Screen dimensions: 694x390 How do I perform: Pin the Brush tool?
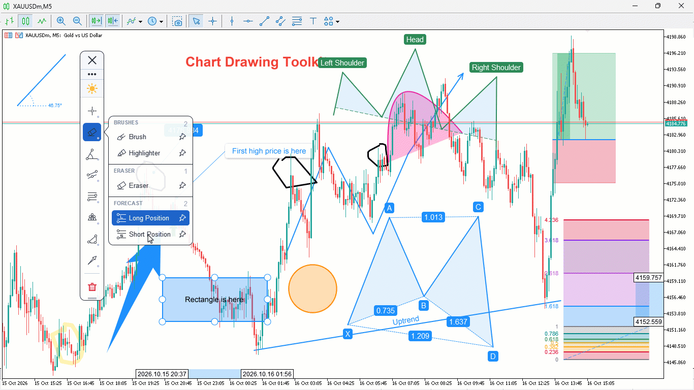[182, 137]
